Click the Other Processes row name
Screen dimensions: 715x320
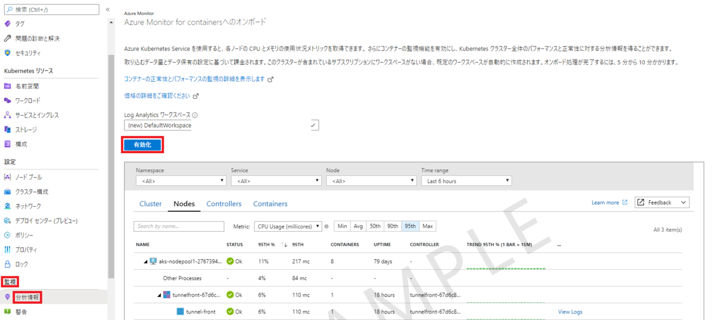point(182,278)
